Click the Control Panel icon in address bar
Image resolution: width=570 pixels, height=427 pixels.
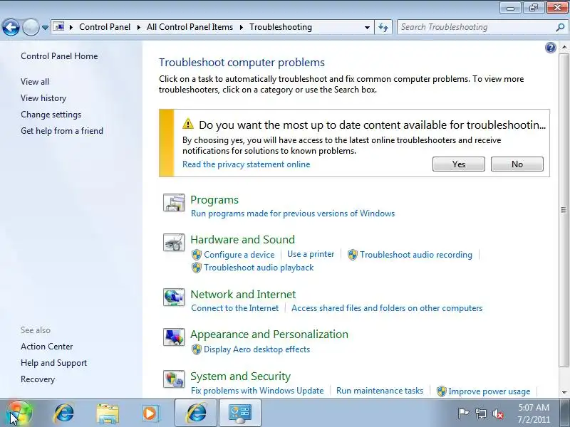[58, 27]
